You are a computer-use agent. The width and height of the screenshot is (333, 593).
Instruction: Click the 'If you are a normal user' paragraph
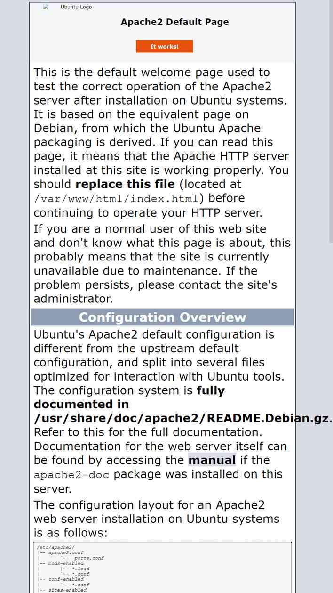162,264
